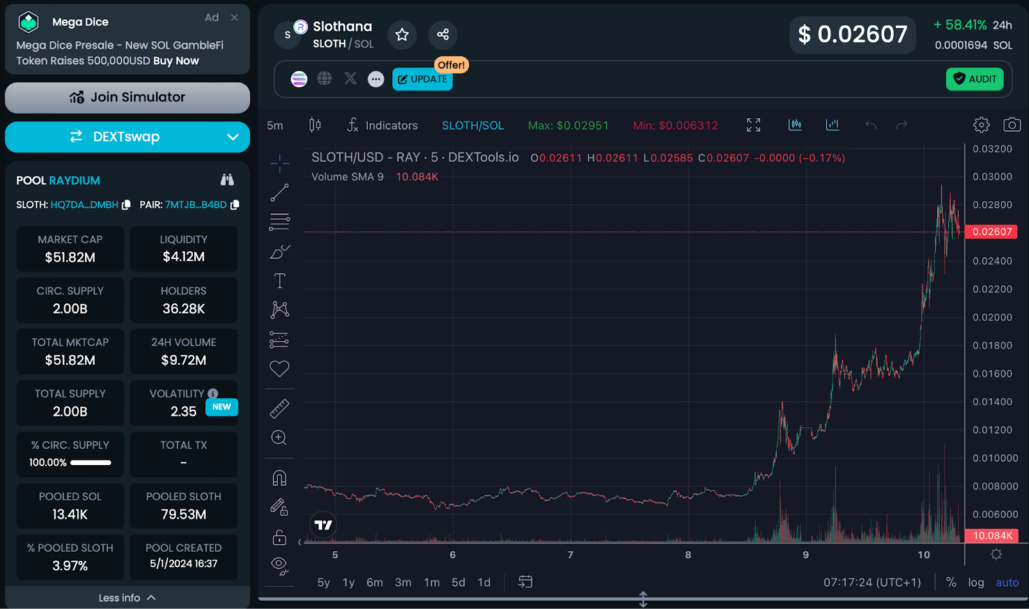Click the UPDATE button
The height and width of the screenshot is (609, 1029).
[x=423, y=79]
